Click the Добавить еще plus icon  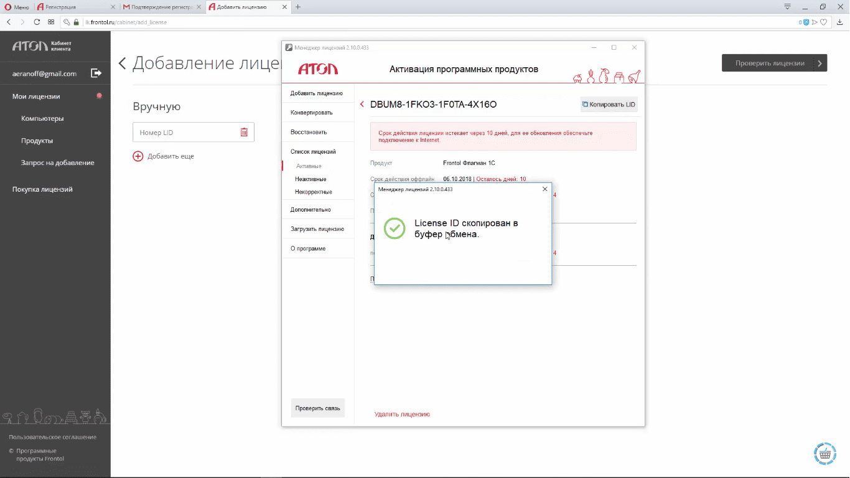pyautogui.click(x=138, y=156)
